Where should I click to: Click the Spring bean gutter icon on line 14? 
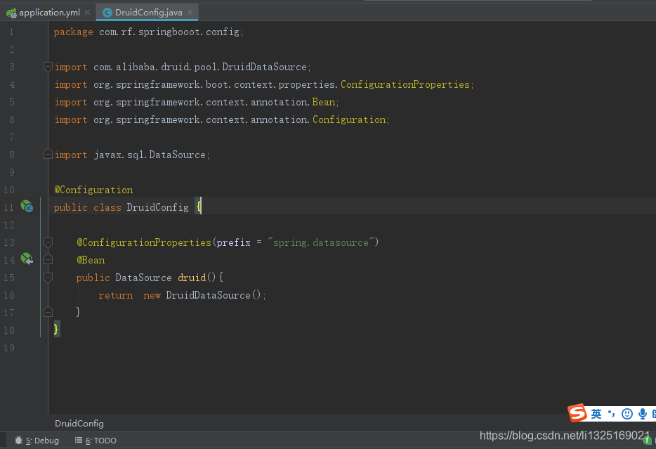tap(27, 259)
